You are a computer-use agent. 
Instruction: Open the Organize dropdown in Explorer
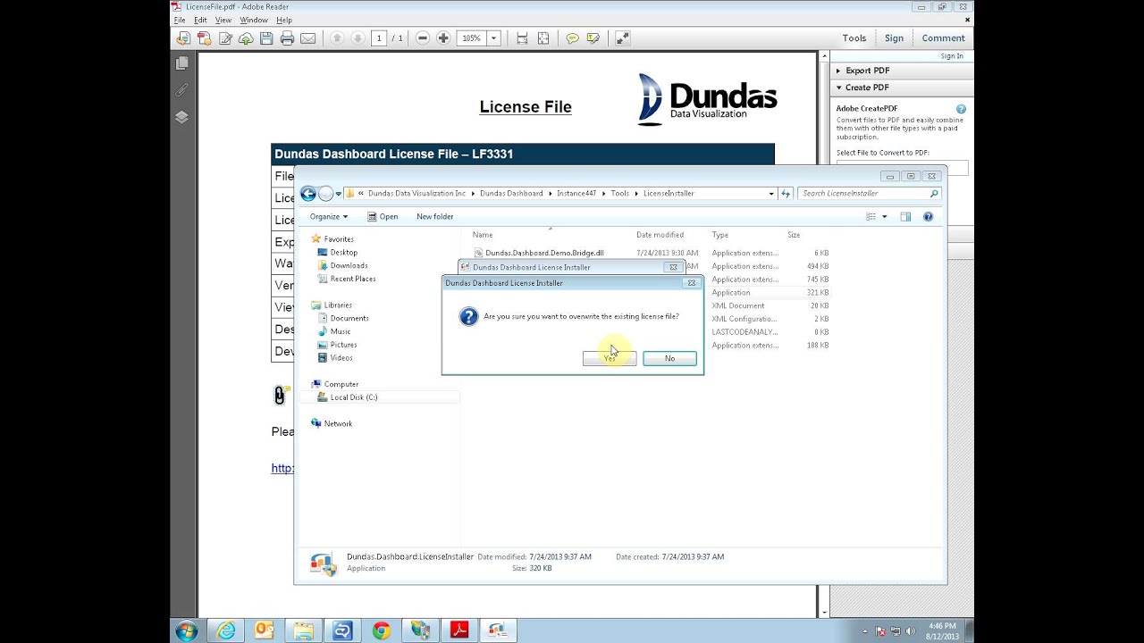click(329, 217)
